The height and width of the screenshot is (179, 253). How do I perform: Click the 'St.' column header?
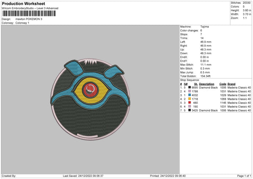(x=196, y=84)
